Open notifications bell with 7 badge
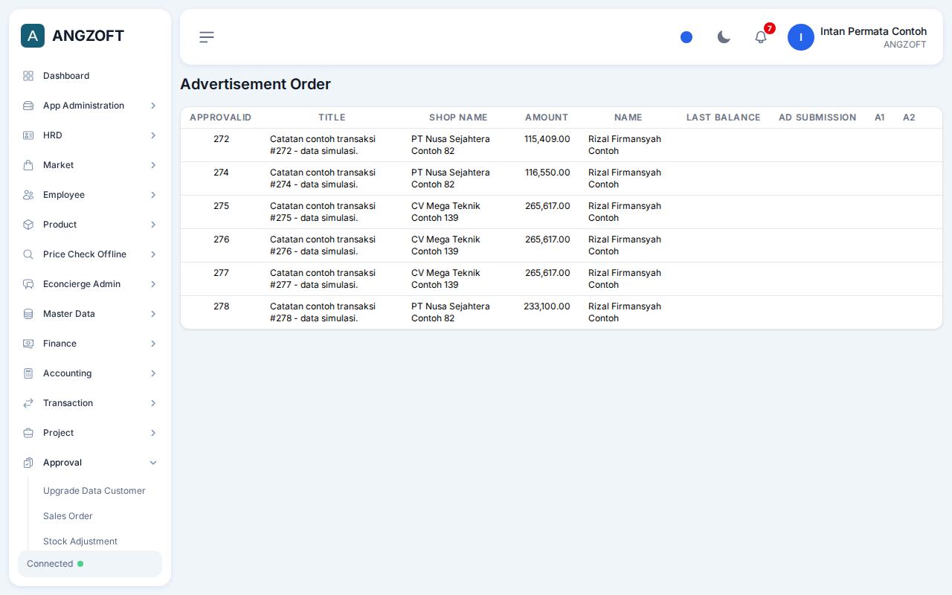The height and width of the screenshot is (595, 952). pos(761,37)
